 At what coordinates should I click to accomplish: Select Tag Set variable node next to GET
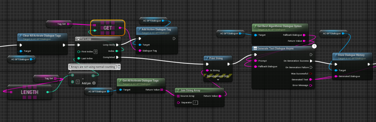coord(59,24)
